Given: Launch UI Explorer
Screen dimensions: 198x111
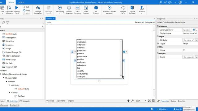Looking at the screenshot, I should [x=96, y=10].
